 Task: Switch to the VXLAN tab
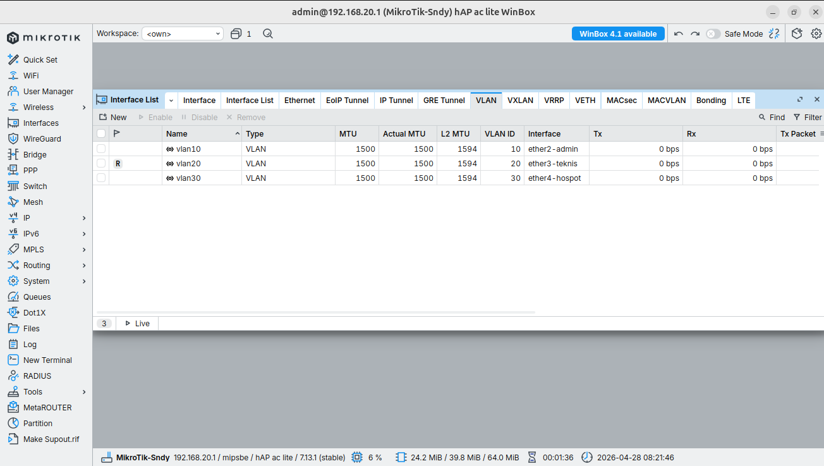click(521, 100)
